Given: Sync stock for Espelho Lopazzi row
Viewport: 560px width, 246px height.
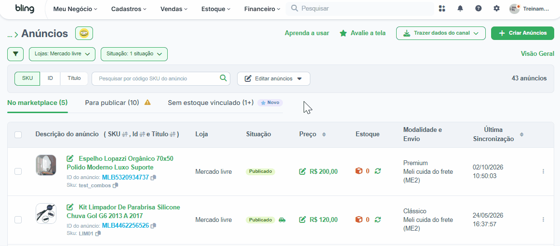Looking at the screenshot, I should pyautogui.click(x=377, y=171).
